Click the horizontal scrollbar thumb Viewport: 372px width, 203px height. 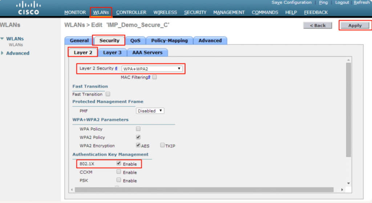click(x=204, y=190)
